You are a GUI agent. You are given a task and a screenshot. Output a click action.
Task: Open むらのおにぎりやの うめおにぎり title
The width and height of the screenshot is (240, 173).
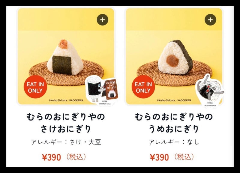click(x=174, y=123)
